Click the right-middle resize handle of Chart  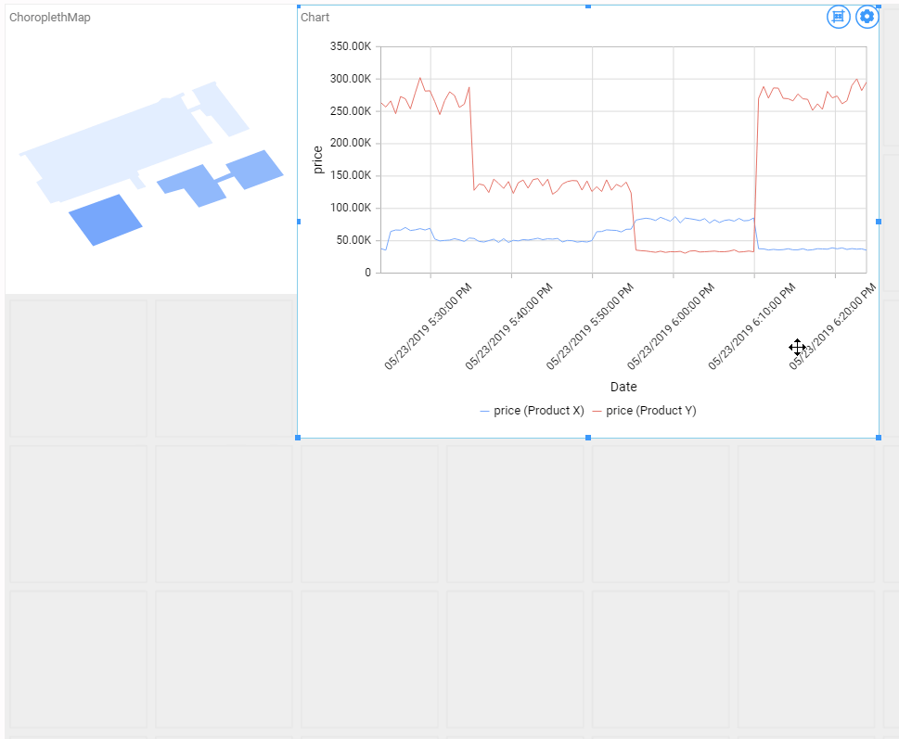(x=879, y=222)
